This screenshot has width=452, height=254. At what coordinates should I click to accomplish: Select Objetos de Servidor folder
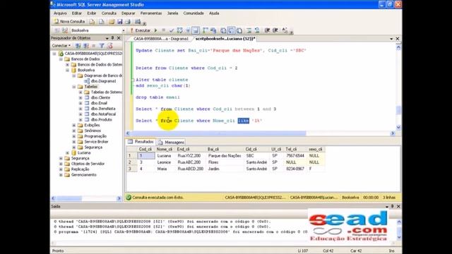(x=88, y=164)
